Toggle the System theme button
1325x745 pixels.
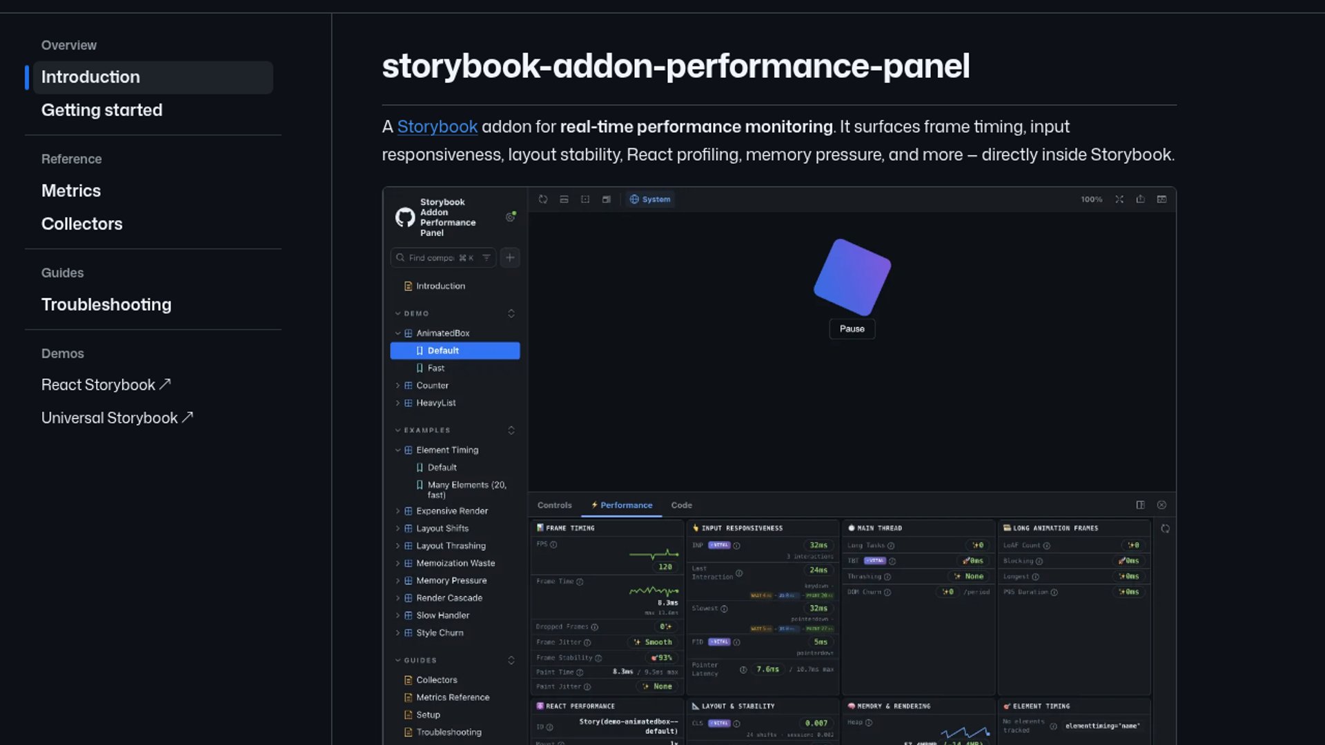point(650,199)
